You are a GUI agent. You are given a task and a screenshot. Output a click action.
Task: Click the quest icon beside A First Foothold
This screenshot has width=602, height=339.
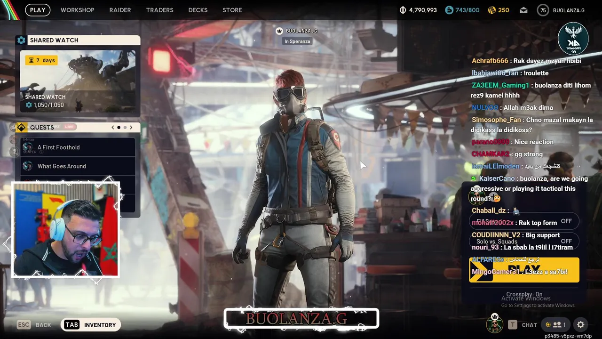tap(28, 147)
